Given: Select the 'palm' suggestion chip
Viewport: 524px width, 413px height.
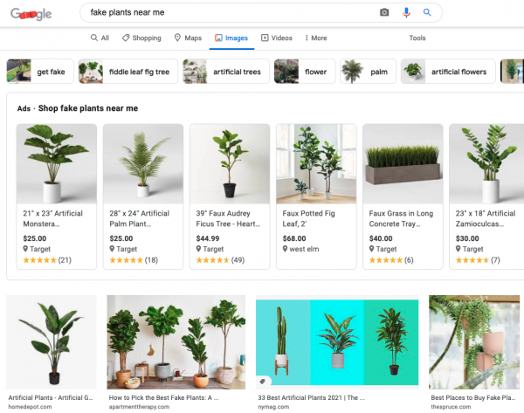Looking at the screenshot, I should pyautogui.click(x=368, y=72).
